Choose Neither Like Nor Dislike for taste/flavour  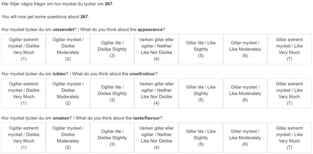click(x=156, y=137)
